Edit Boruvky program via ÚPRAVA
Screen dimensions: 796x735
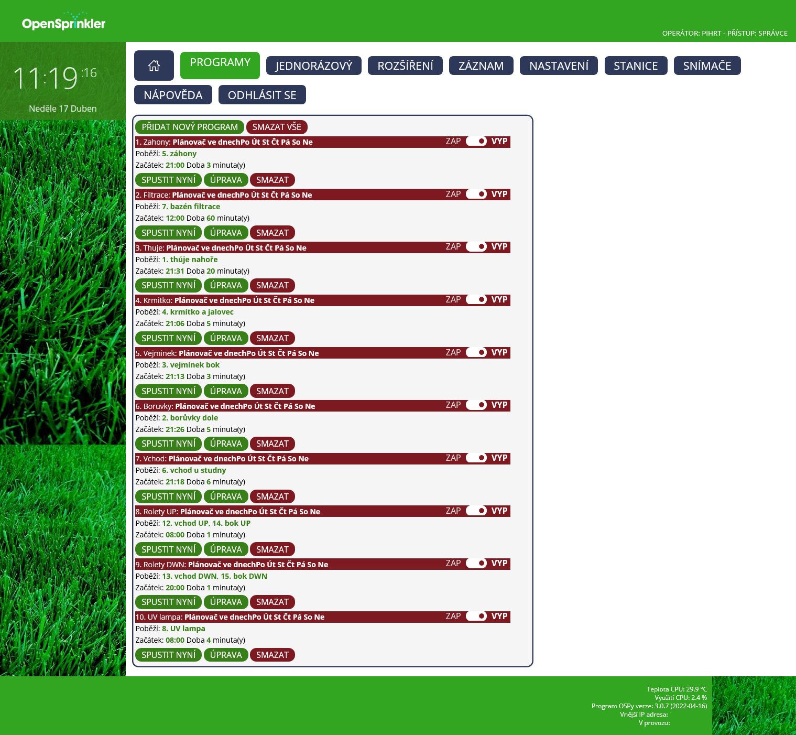pyautogui.click(x=226, y=444)
